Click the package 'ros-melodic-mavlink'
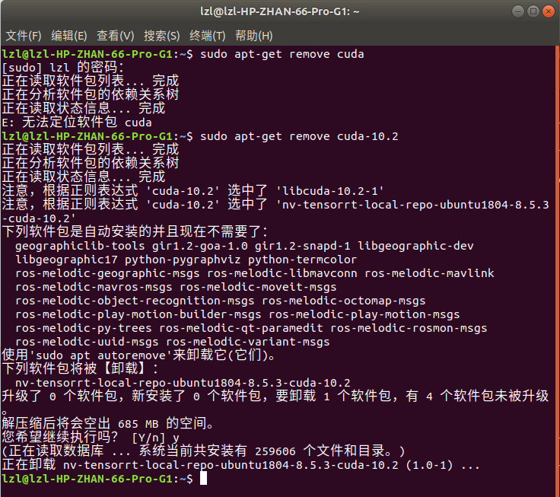The height and width of the screenshot is (497, 560). 429,273
